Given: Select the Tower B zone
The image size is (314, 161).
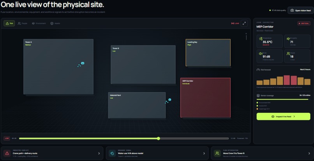Looking at the screenshot, I should (143, 65).
